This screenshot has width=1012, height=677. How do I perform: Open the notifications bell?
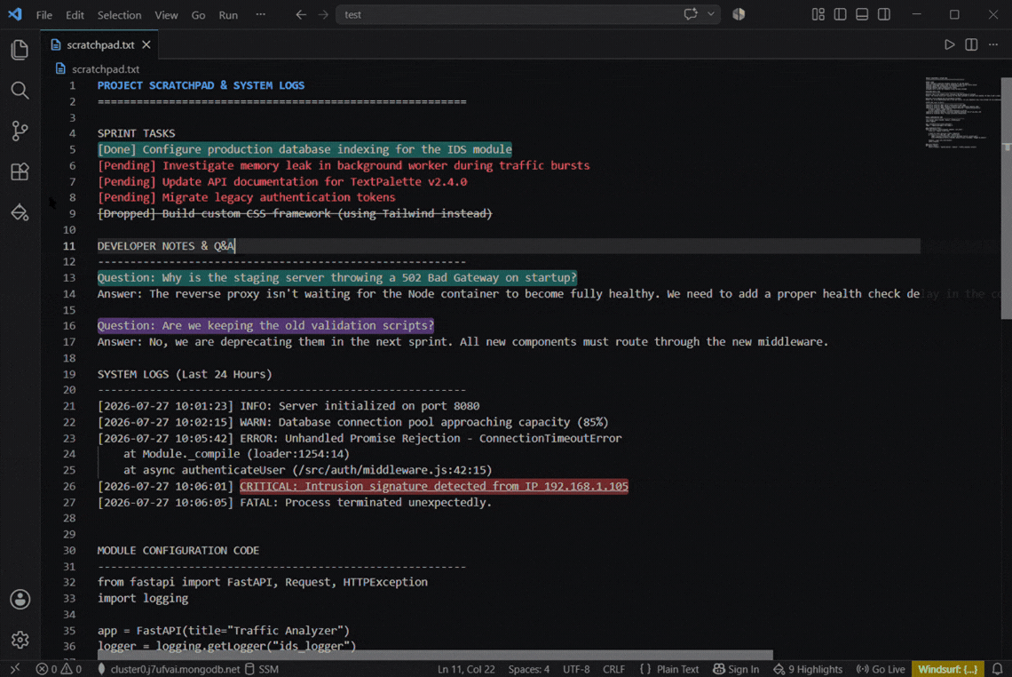click(x=997, y=669)
